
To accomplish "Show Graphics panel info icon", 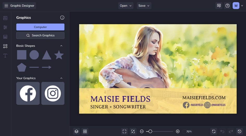I will pos(62,18).
